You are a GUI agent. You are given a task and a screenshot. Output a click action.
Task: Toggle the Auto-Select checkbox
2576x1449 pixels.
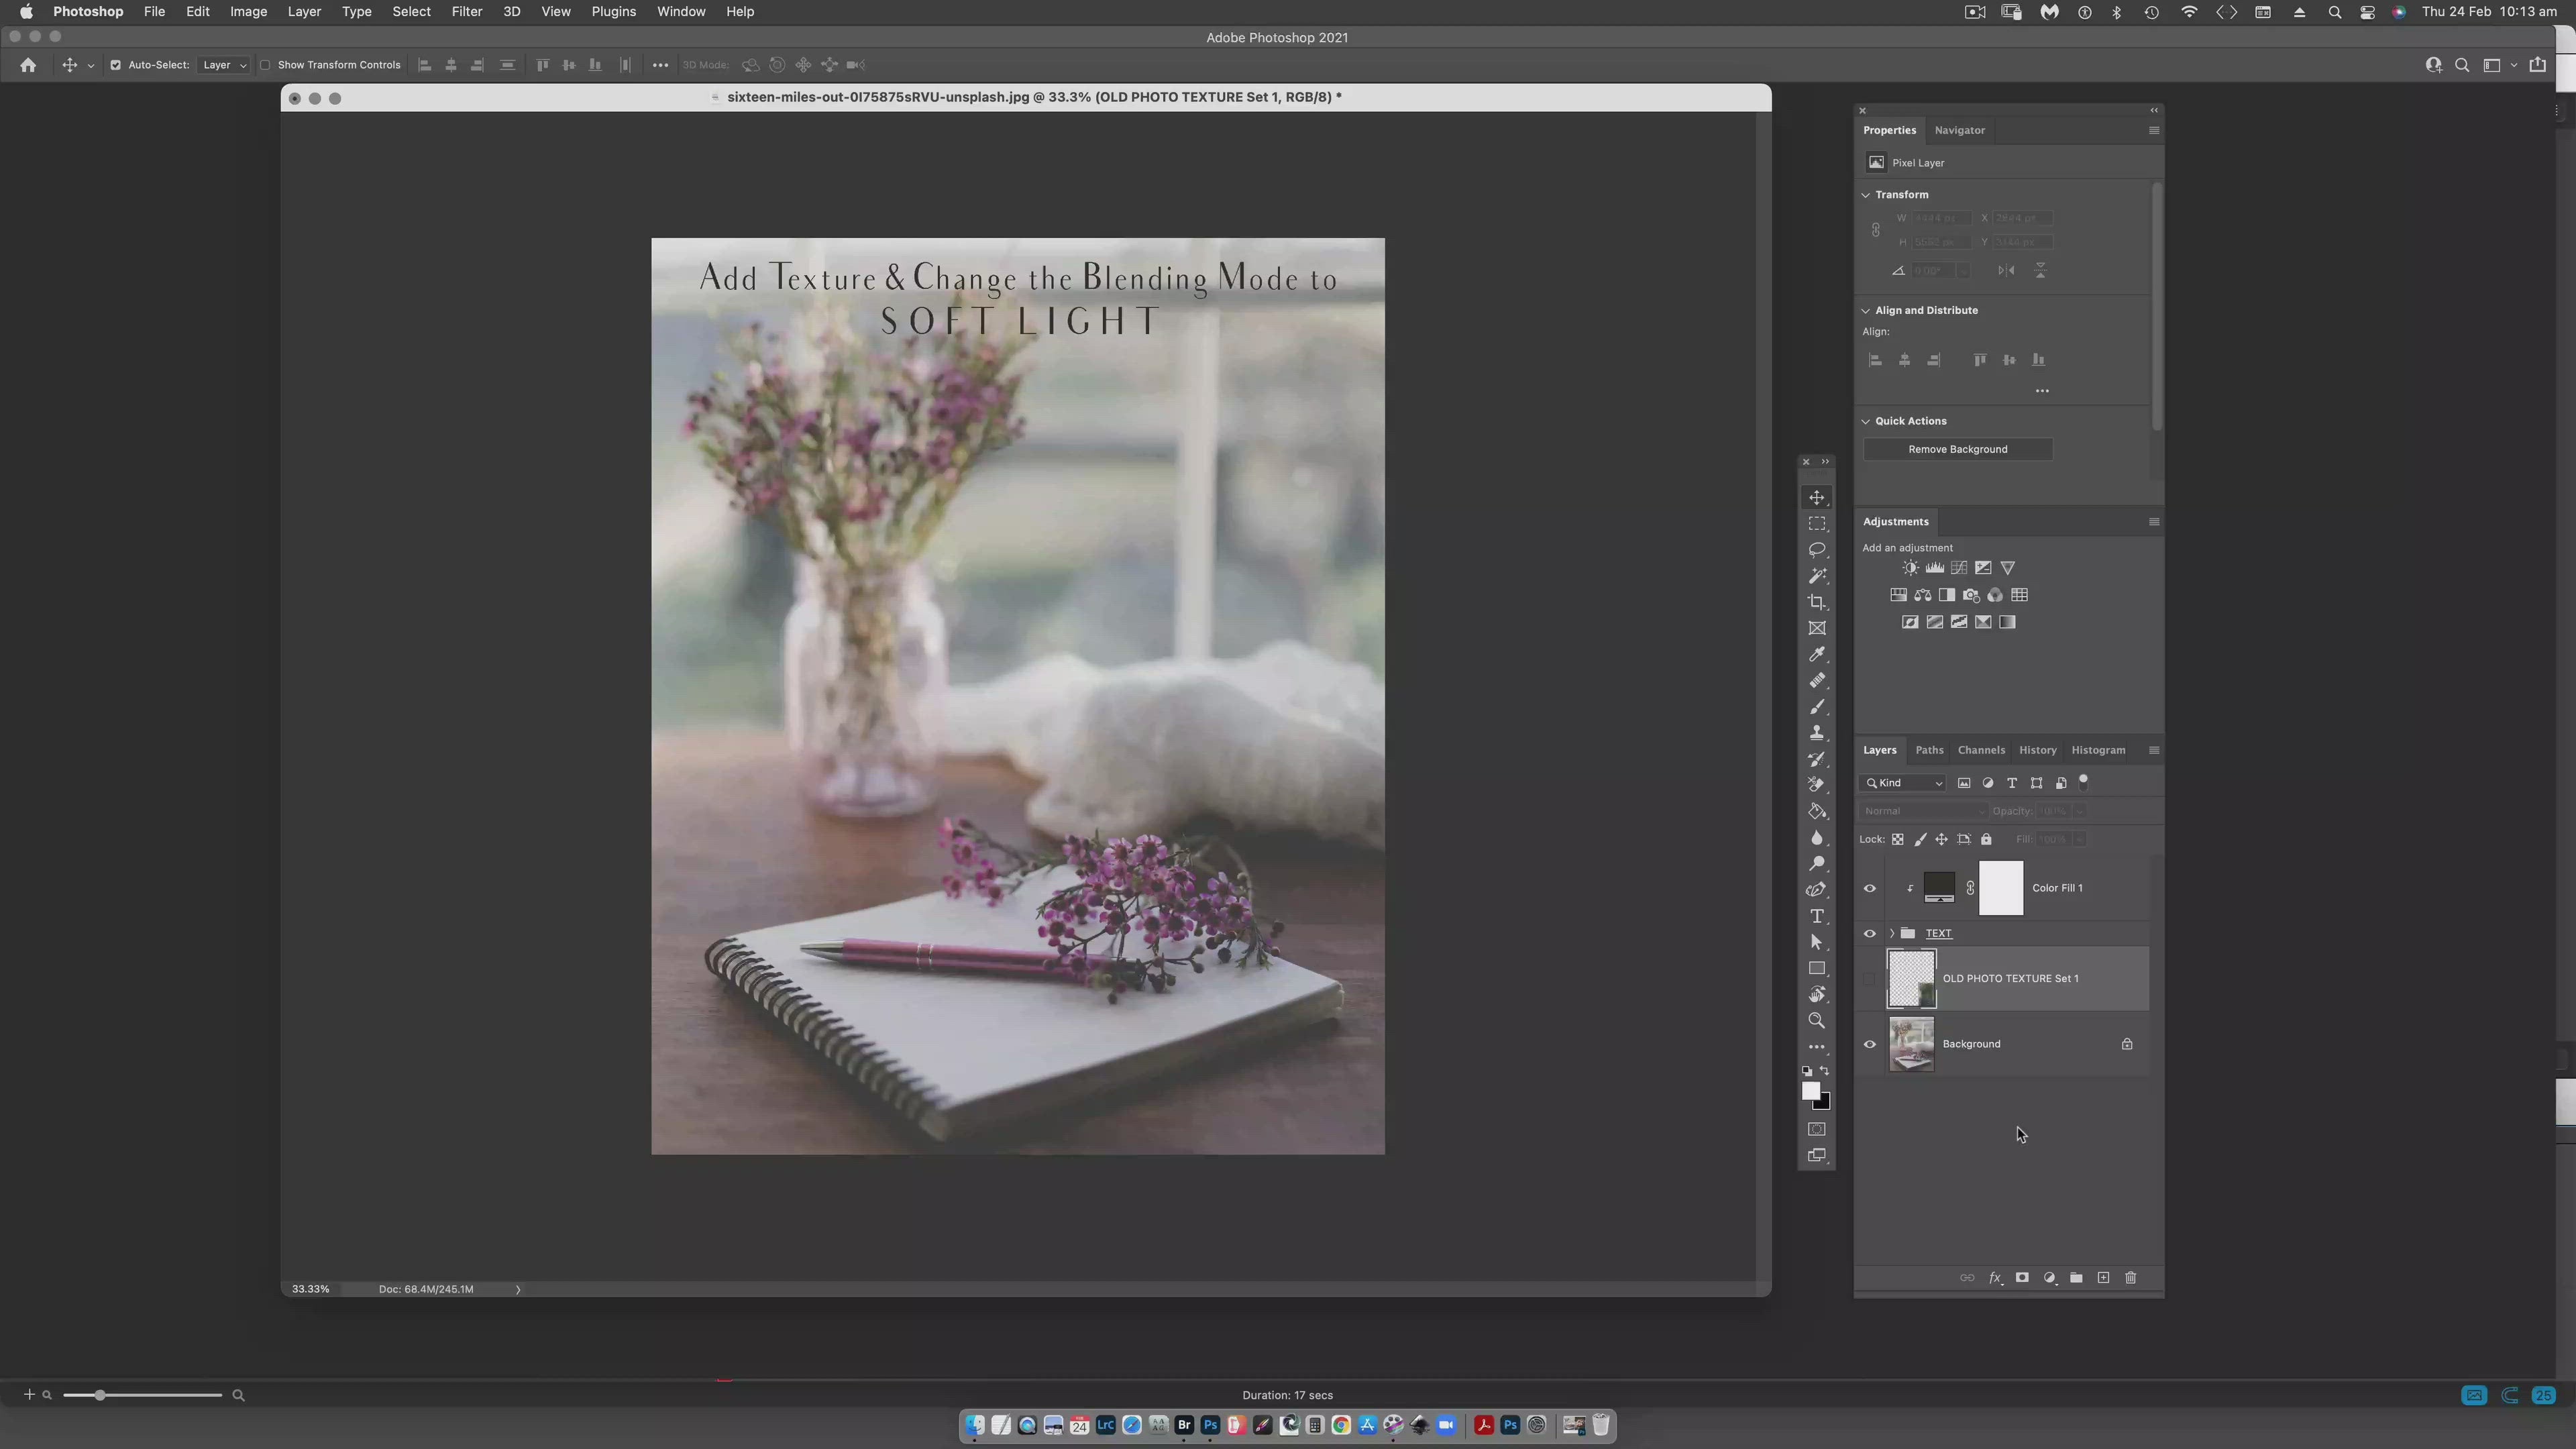coord(115,65)
